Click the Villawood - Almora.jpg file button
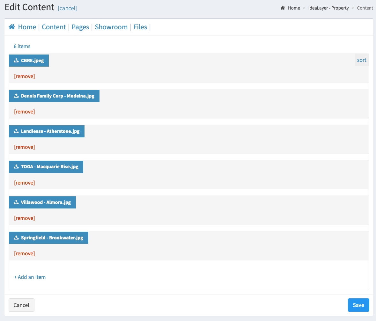 click(x=42, y=202)
